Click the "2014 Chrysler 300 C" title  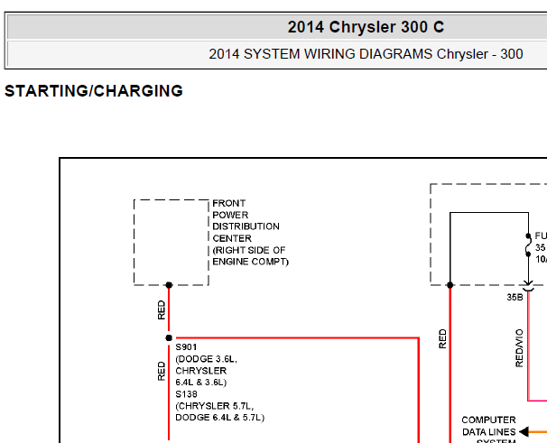coord(366,27)
